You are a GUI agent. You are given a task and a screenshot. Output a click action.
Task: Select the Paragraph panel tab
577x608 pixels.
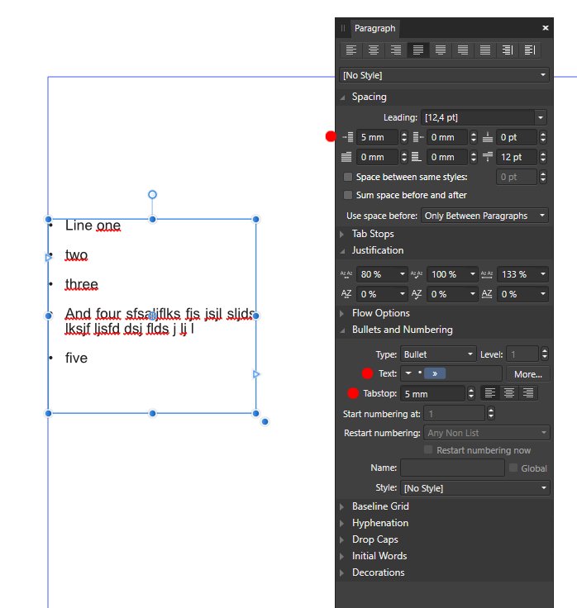(x=374, y=28)
